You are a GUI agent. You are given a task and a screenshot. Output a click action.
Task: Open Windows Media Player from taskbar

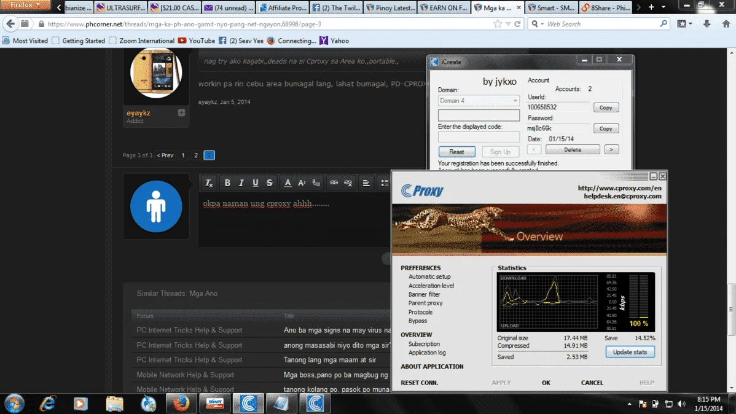pos(80,404)
